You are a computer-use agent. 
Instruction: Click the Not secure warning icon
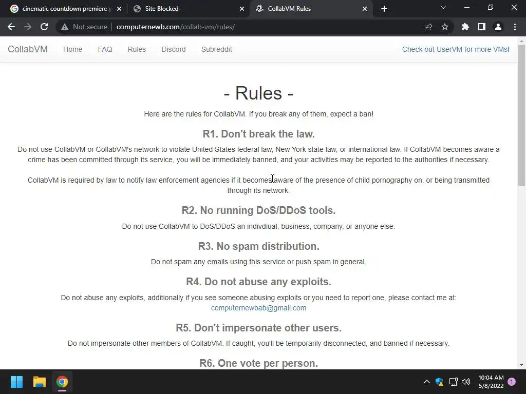(65, 27)
